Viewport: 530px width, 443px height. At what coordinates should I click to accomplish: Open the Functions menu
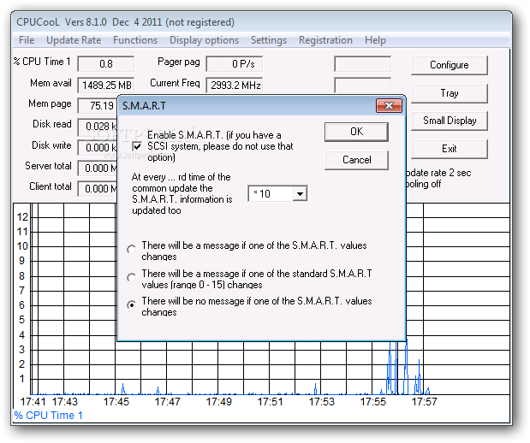(135, 40)
